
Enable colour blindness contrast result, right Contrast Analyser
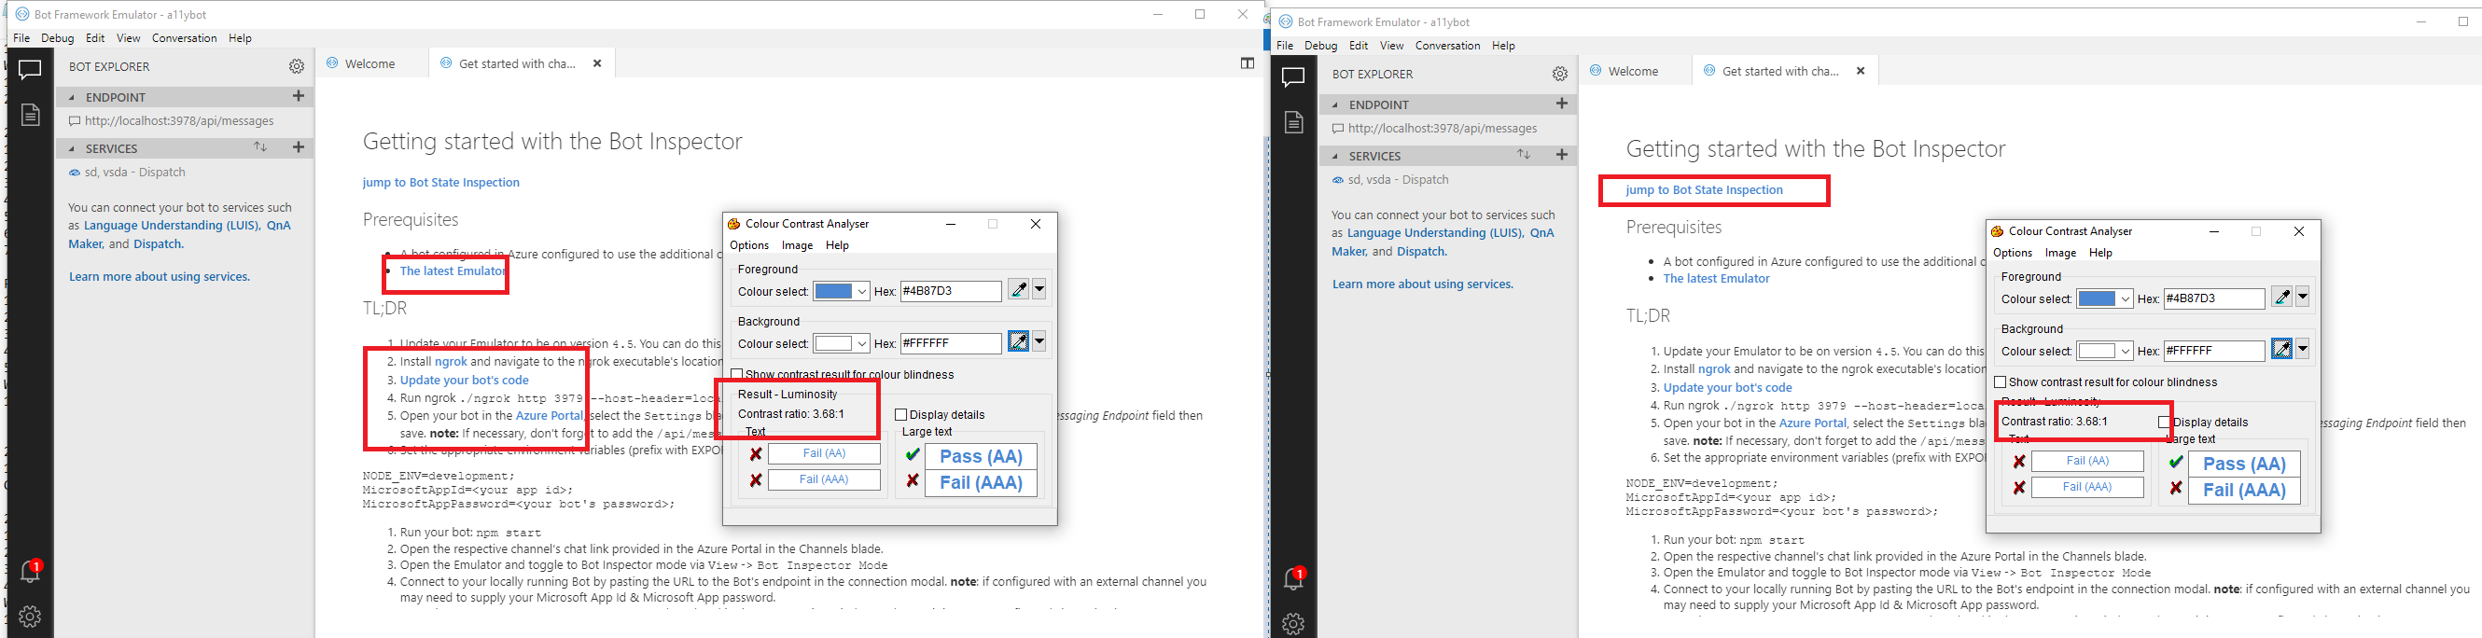[x=2001, y=381]
